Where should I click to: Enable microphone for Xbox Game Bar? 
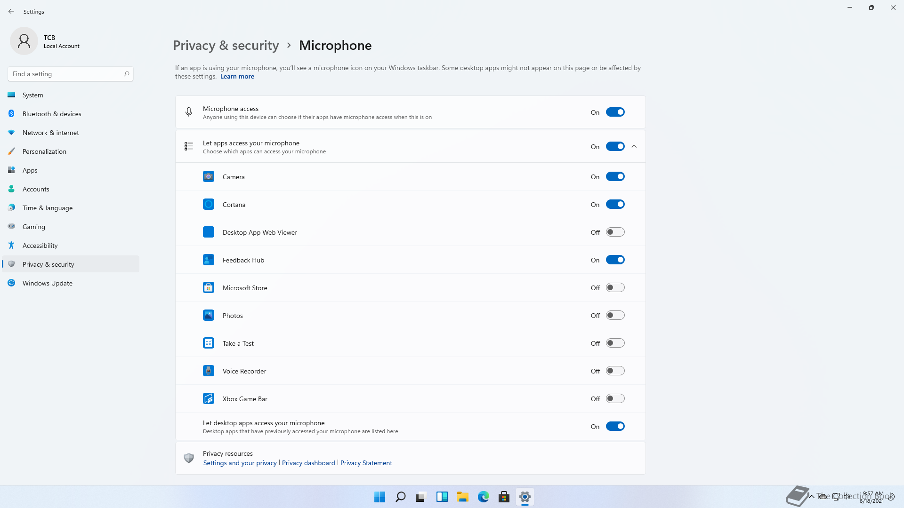(615, 398)
